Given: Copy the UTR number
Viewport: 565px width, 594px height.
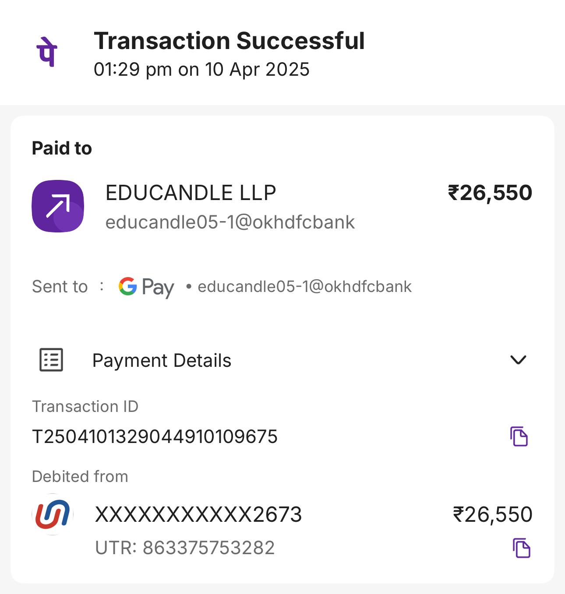Looking at the screenshot, I should tap(521, 548).
